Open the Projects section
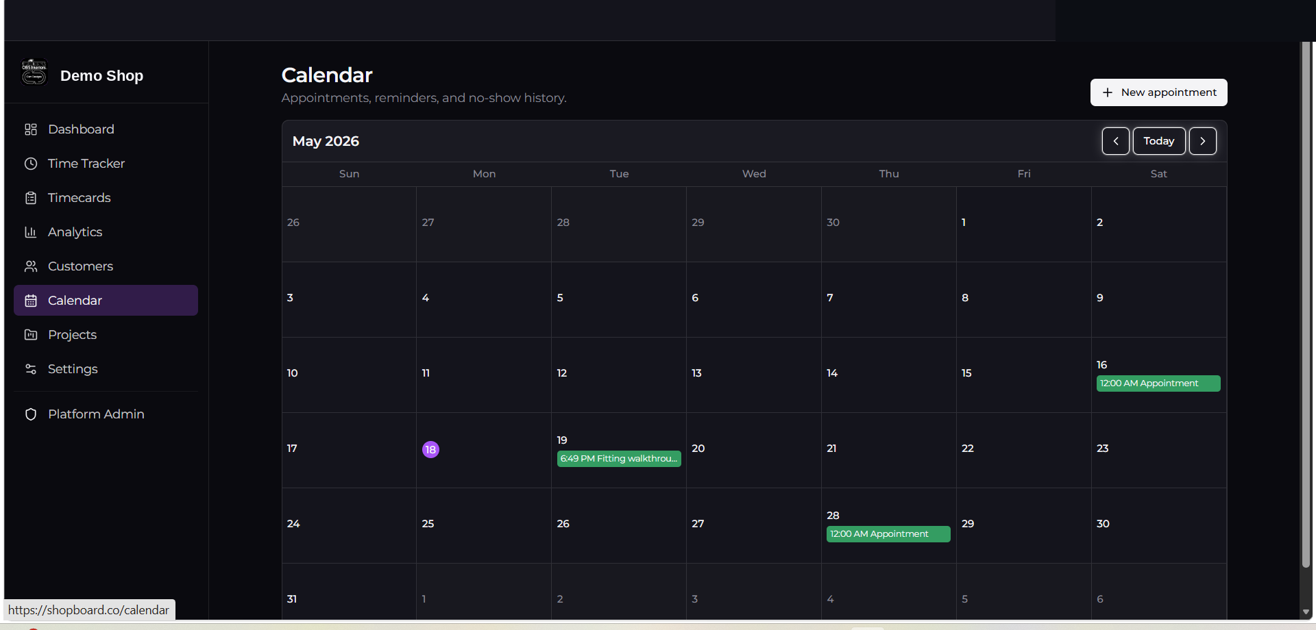Image resolution: width=1316 pixels, height=630 pixels. coord(106,335)
